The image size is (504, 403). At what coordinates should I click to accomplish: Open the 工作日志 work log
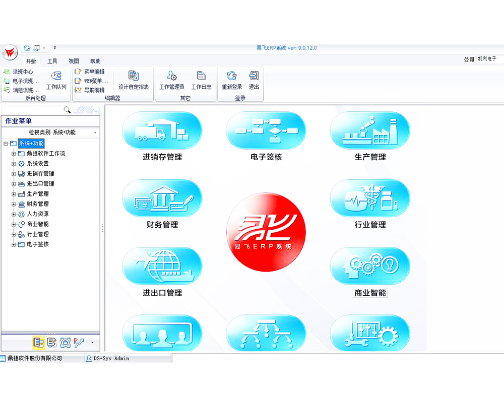tap(202, 80)
